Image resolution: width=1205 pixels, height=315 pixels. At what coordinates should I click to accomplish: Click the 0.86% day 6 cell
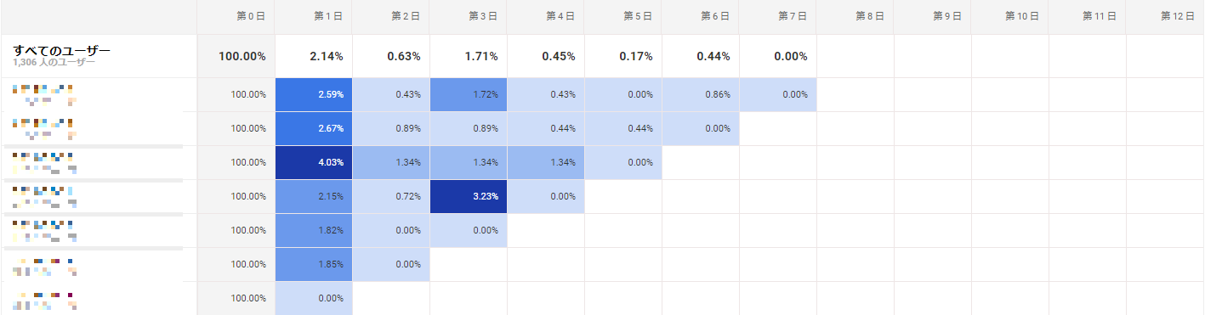(x=700, y=94)
